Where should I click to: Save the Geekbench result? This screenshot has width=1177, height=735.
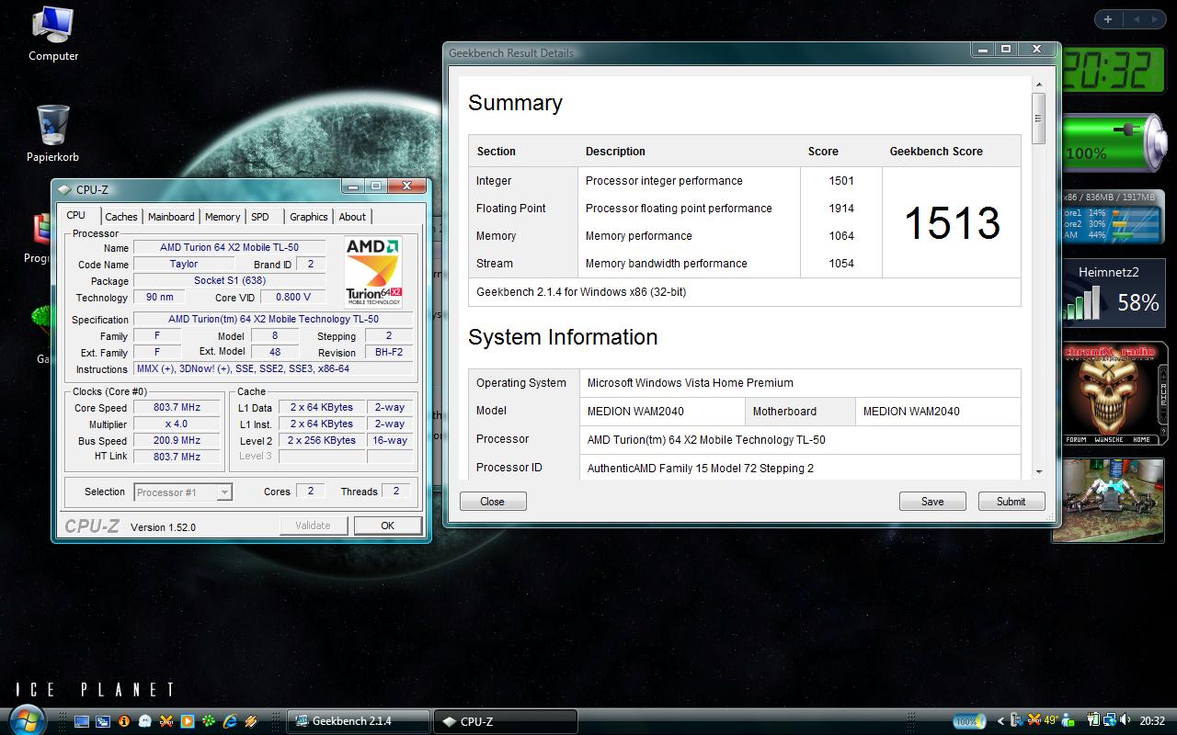tap(932, 502)
